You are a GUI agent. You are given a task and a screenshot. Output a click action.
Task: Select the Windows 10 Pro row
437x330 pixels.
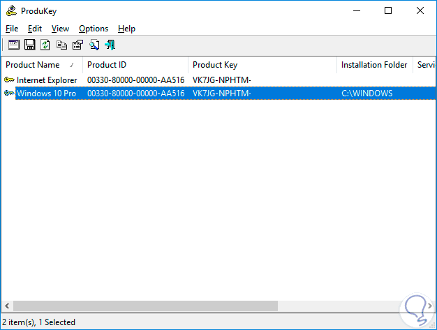(218, 93)
